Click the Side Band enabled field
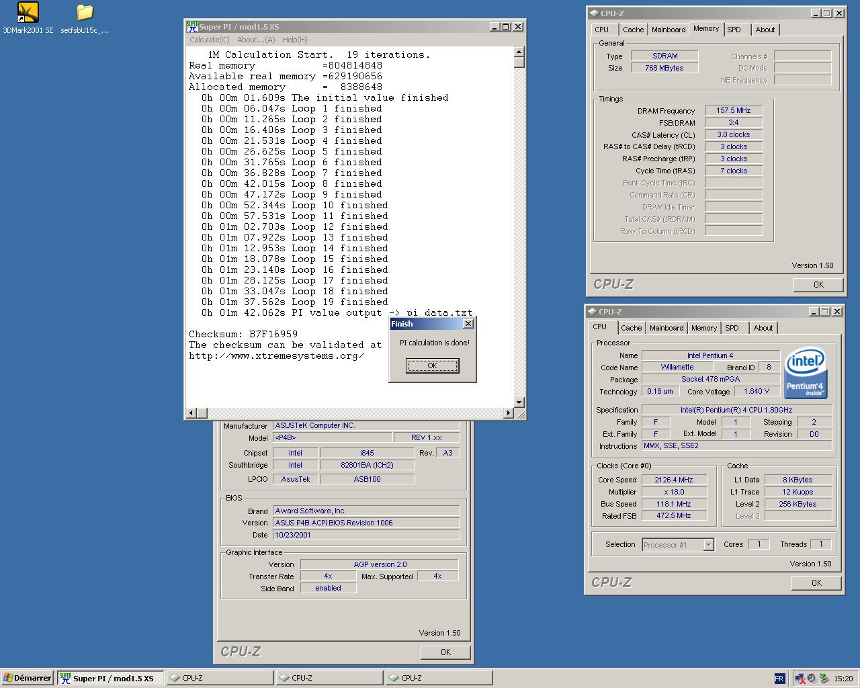 (x=328, y=589)
